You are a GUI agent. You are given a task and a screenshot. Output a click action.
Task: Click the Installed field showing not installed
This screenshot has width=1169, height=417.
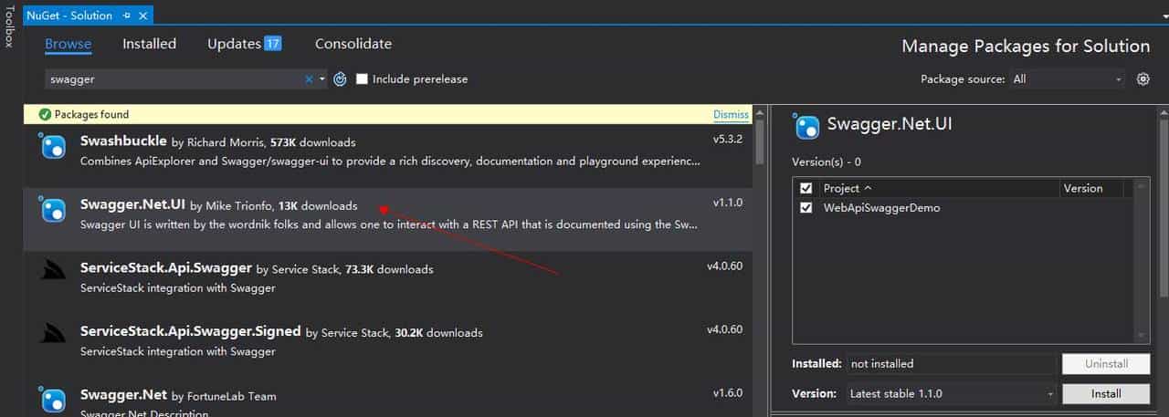952,363
